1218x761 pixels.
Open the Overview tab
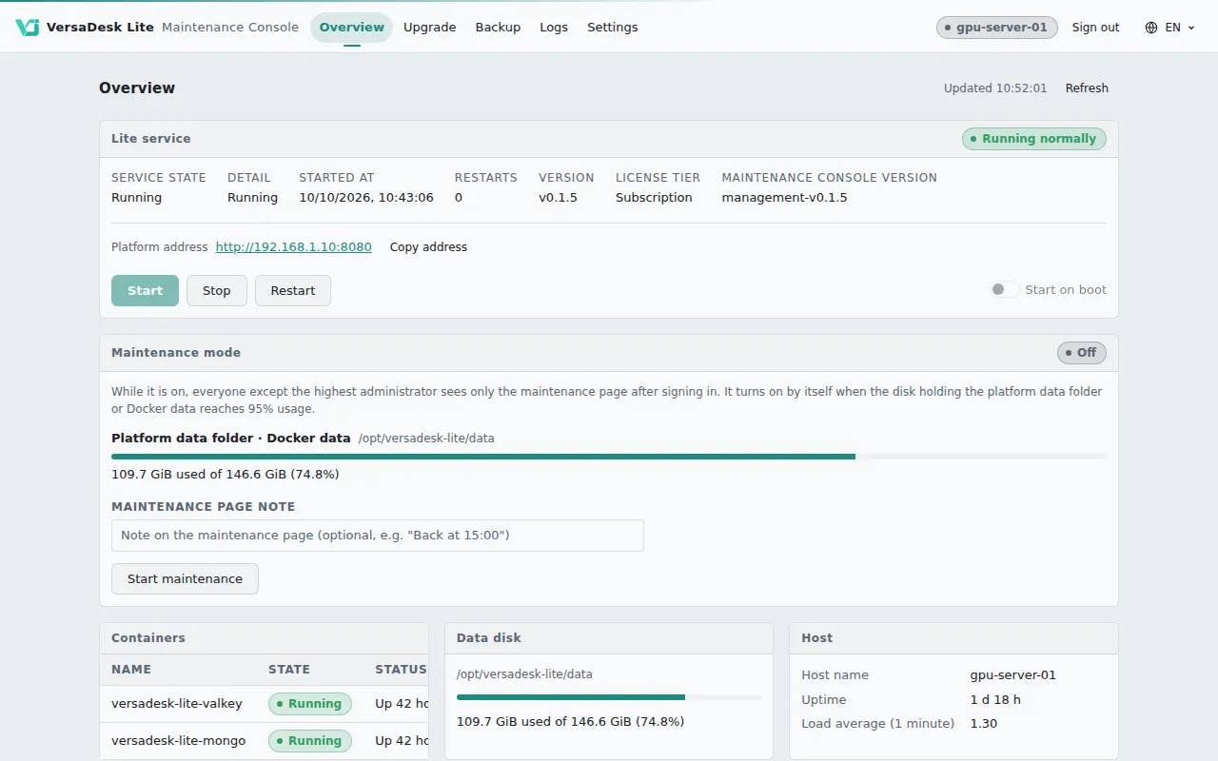tap(352, 28)
